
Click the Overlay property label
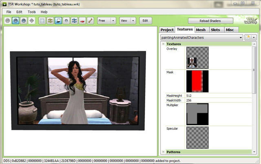coord(172,49)
